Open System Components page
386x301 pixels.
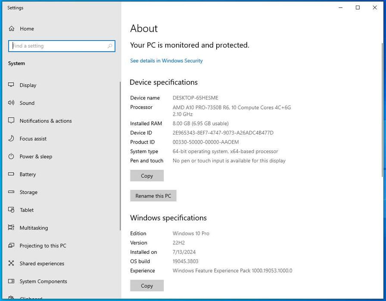62,281
